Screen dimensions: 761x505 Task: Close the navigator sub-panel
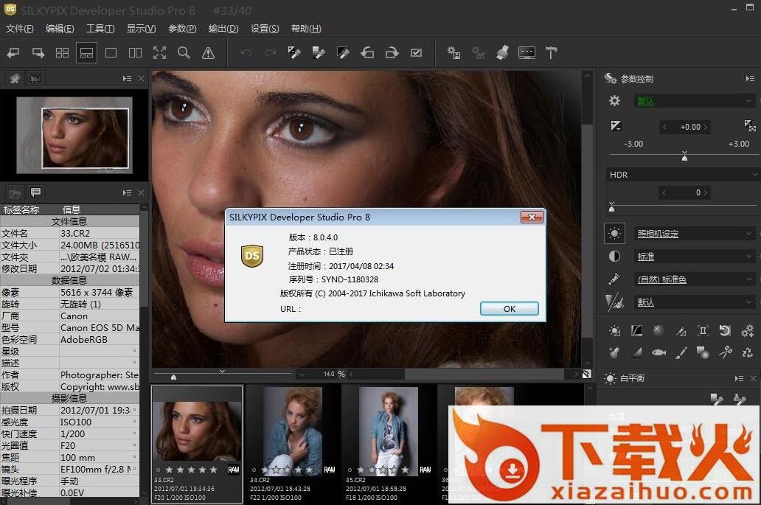click(x=141, y=79)
